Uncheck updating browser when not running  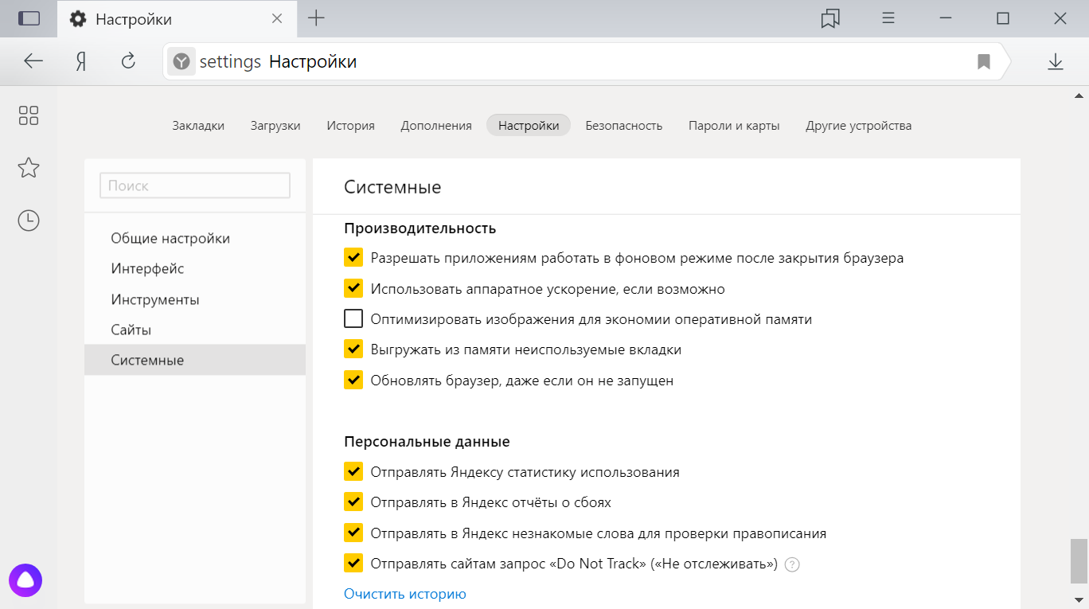click(353, 380)
